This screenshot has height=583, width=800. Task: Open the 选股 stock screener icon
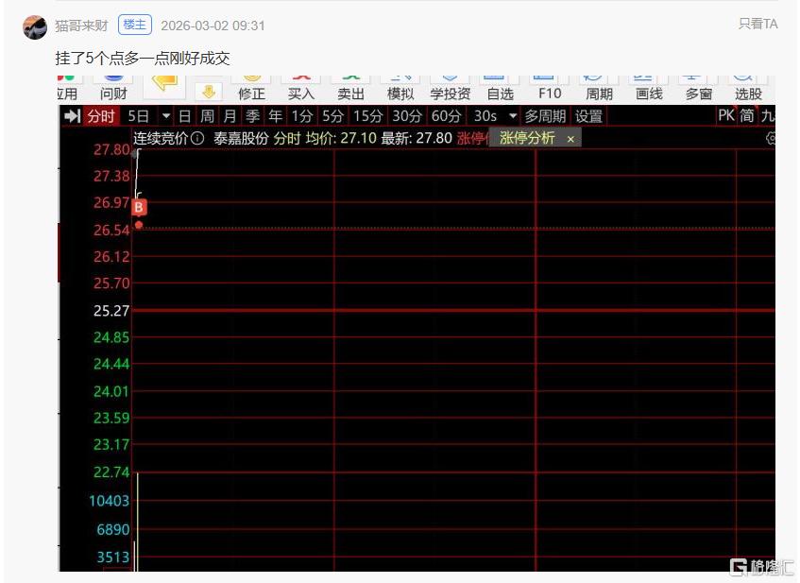(748, 87)
